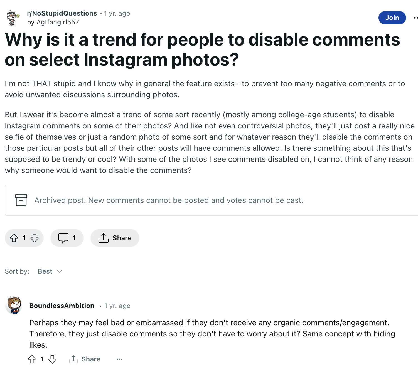Upvote BoundlessAmbition's comment
418x377 pixels.
click(x=32, y=359)
